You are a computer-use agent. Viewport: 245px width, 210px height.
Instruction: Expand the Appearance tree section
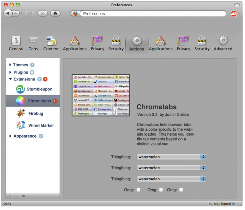click(10, 136)
